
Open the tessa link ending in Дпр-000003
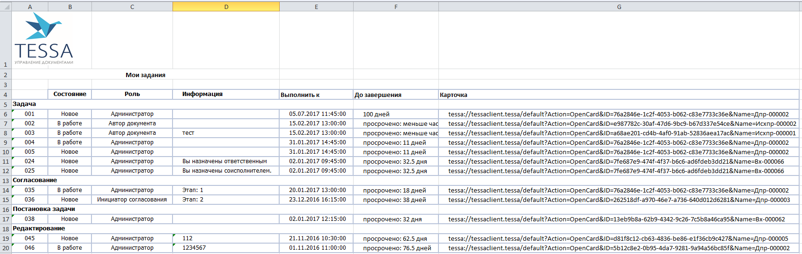coord(619,200)
